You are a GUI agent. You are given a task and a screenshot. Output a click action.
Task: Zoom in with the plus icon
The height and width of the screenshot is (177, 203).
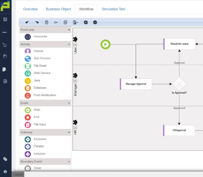point(86,22)
